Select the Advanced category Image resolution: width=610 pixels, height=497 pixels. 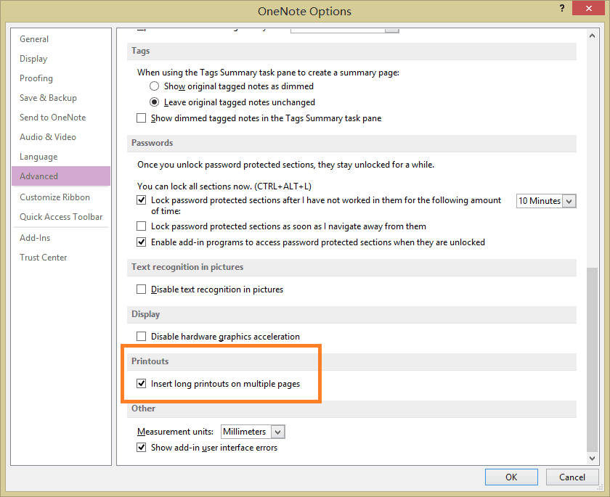(61, 176)
